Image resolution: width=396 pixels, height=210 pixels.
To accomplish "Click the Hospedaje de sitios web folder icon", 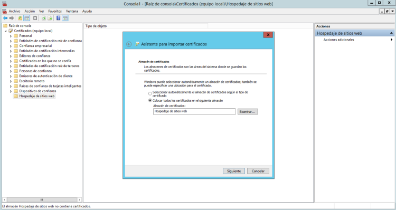I will pos(16,96).
